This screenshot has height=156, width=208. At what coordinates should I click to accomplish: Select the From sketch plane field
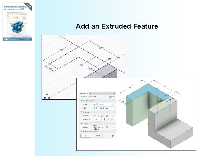103,108
